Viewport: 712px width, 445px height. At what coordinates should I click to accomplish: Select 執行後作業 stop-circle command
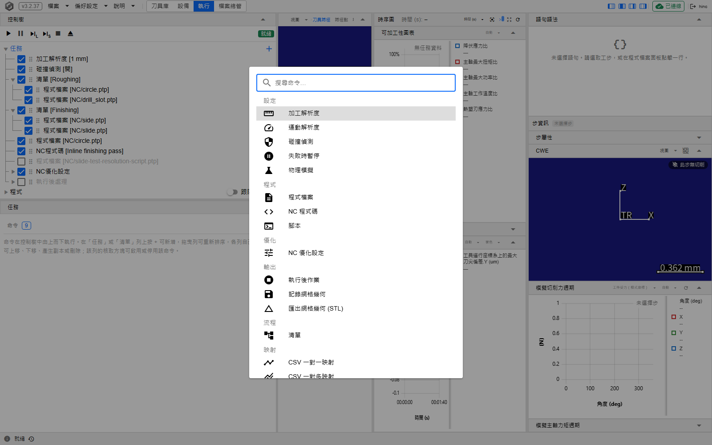[356, 280]
